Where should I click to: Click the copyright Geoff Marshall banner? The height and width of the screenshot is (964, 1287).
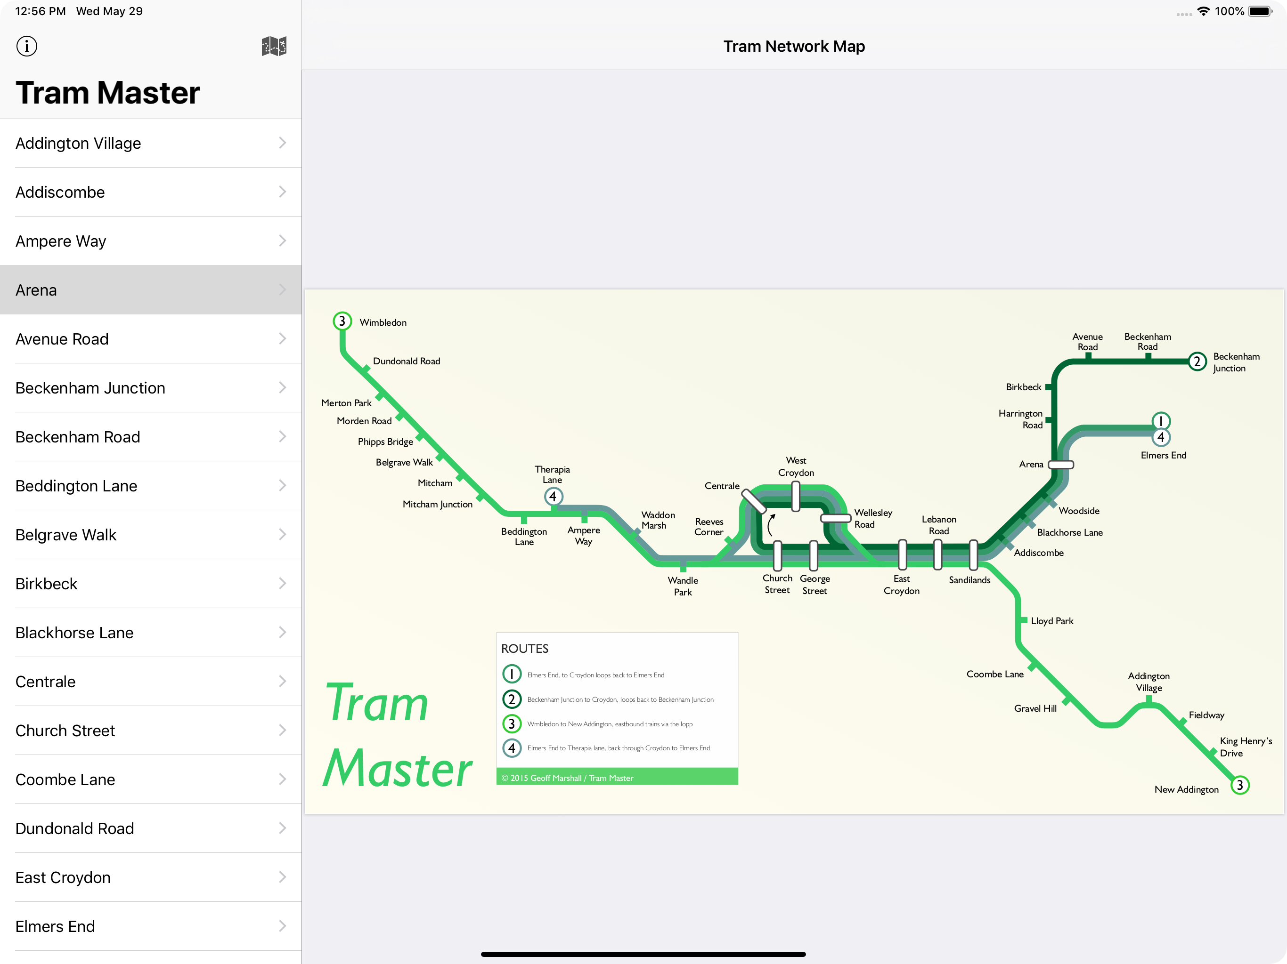point(617,777)
